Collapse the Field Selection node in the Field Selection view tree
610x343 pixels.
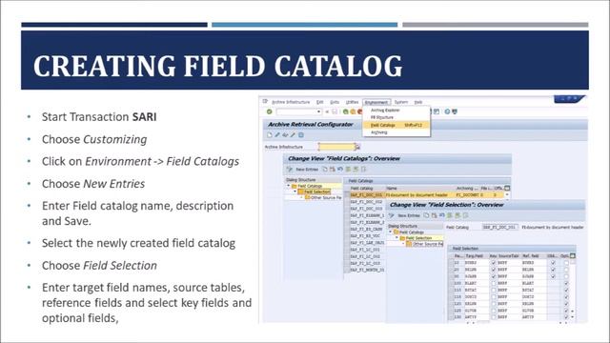[396, 237]
